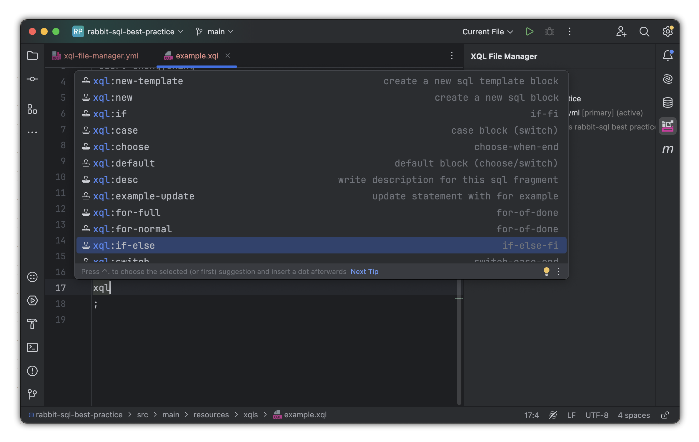This screenshot has height=442, width=699.
Task: Close the example.xql tab
Action: pyautogui.click(x=228, y=56)
